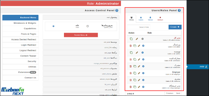Viewport: 209px width, 96px height.
Task: Edit the administrator role with pencil icon
Action: pyautogui.click(x=137, y=39)
